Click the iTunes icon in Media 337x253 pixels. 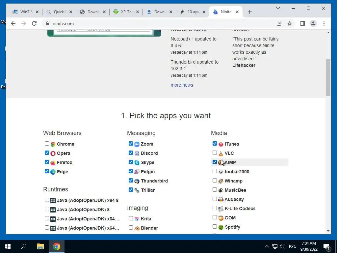(x=221, y=144)
